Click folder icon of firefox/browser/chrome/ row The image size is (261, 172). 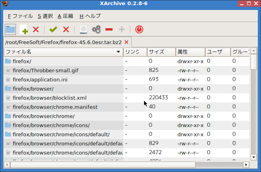pyautogui.click(x=8, y=116)
